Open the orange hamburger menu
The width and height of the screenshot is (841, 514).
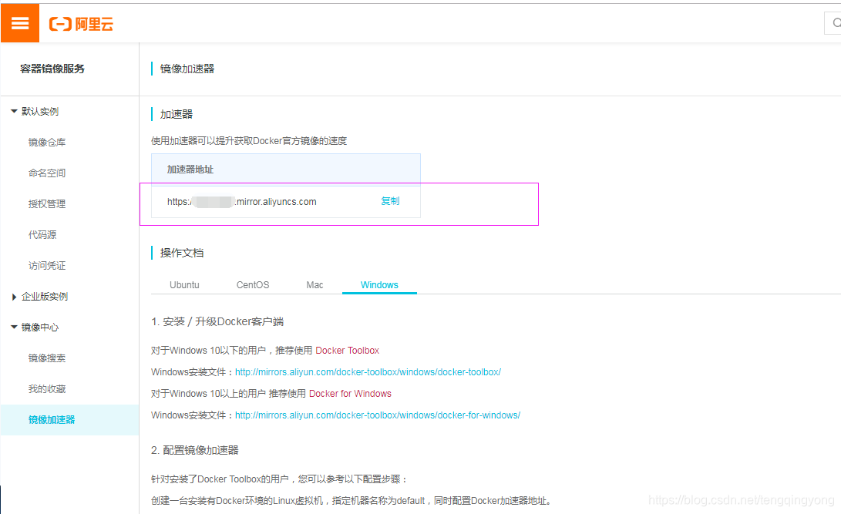click(x=20, y=23)
